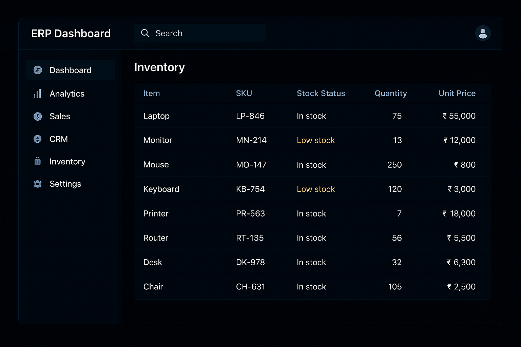The height and width of the screenshot is (347, 521).
Task: Sort by the Item column header
Action: pos(151,93)
